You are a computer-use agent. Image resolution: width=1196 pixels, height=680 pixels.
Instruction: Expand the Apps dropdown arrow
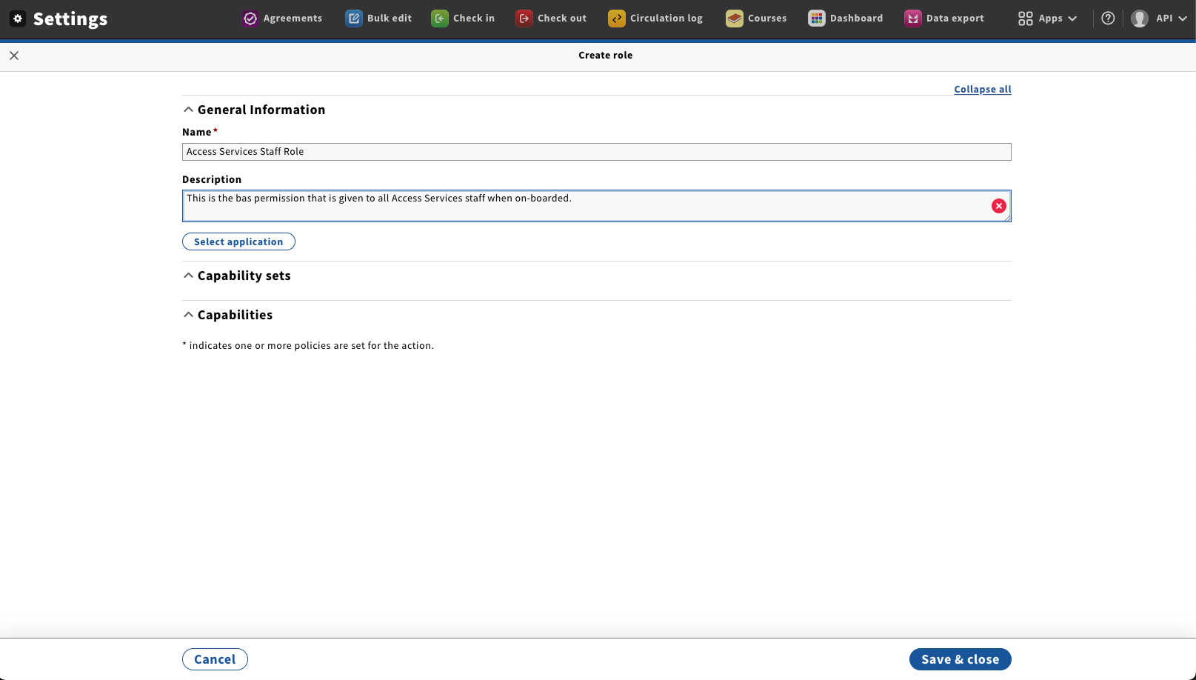(1072, 19)
